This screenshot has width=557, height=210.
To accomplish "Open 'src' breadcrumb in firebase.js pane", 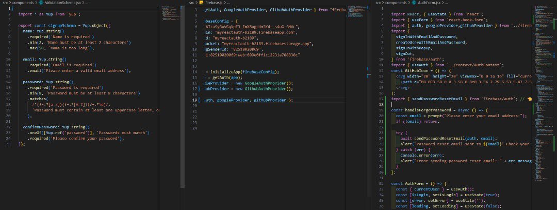I will [192, 3].
